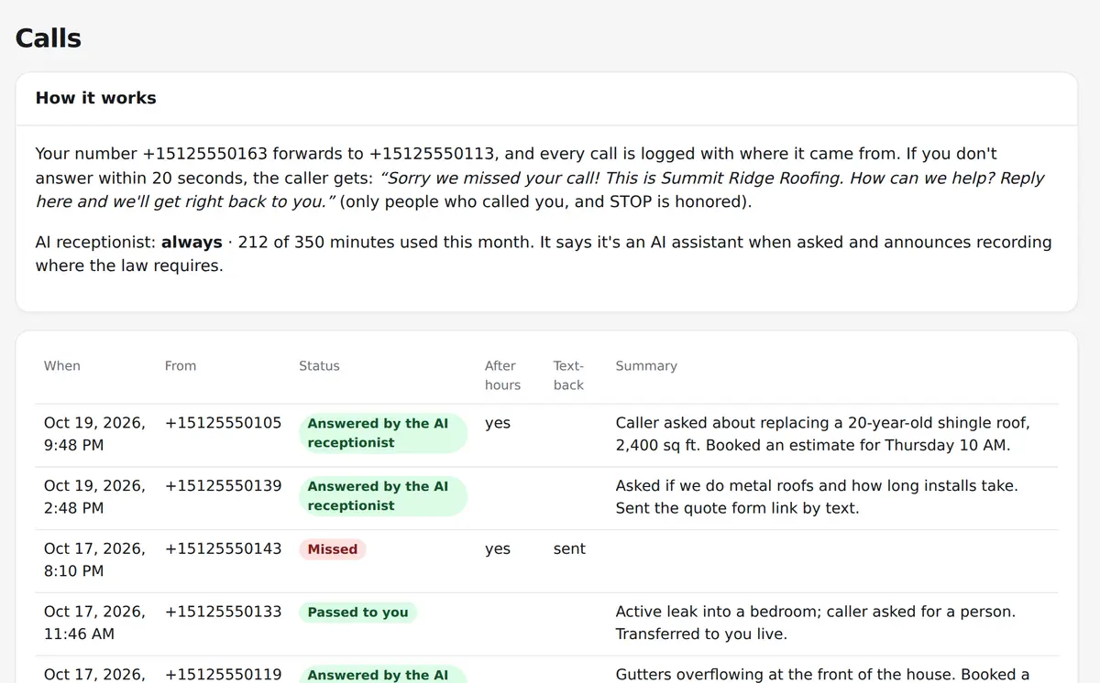Select the After hours column header
This screenshot has width=1100, height=683.
(502, 375)
